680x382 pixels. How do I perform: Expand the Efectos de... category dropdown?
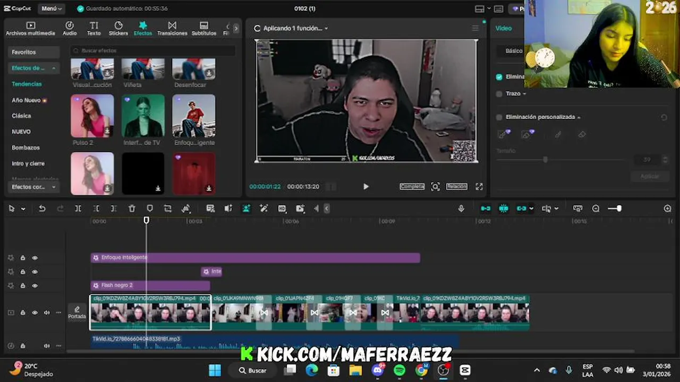click(54, 68)
